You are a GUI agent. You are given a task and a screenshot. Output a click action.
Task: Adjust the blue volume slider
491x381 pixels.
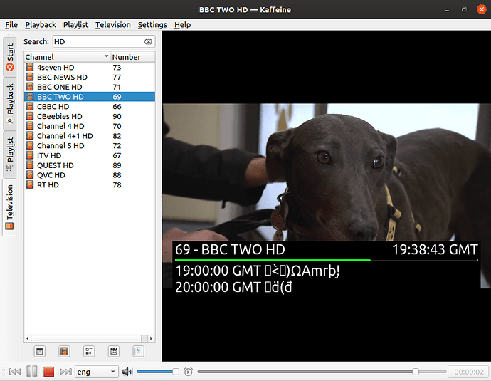click(x=157, y=372)
